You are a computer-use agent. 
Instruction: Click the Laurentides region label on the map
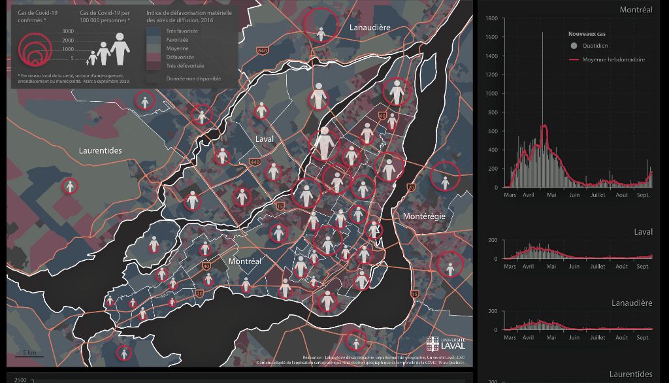pos(101,151)
